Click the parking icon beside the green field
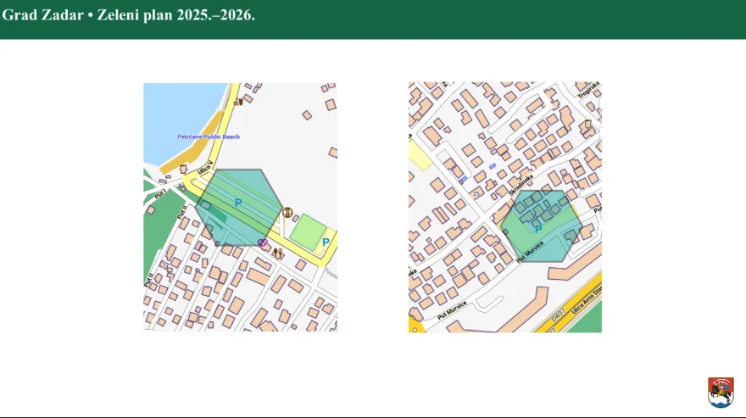The image size is (746, 418). [x=326, y=242]
